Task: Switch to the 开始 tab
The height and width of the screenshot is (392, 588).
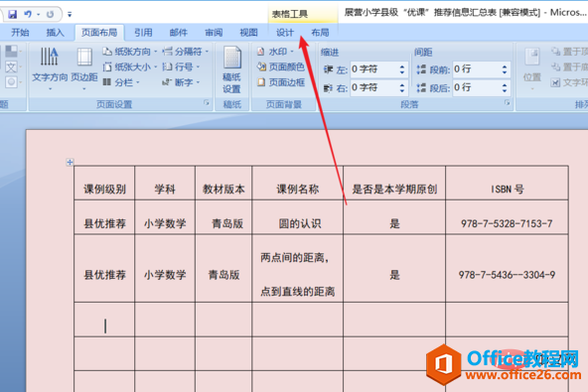Action: [x=20, y=33]
